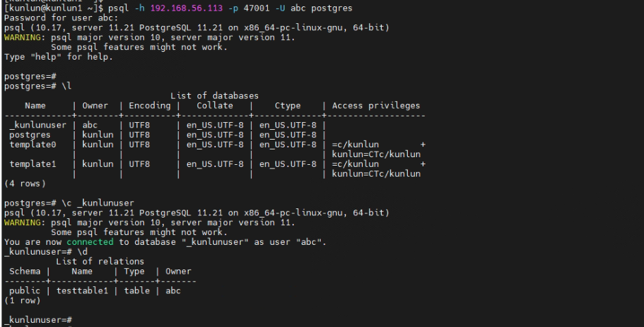Click the last _kunlunuser=# prompt line

[x=38, y=319]
